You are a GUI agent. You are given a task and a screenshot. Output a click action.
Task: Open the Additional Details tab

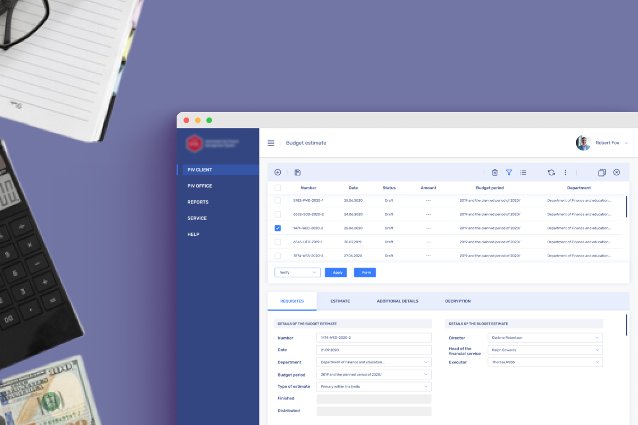click(x=398, y=301)
